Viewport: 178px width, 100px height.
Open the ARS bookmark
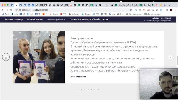pos(96,14)
